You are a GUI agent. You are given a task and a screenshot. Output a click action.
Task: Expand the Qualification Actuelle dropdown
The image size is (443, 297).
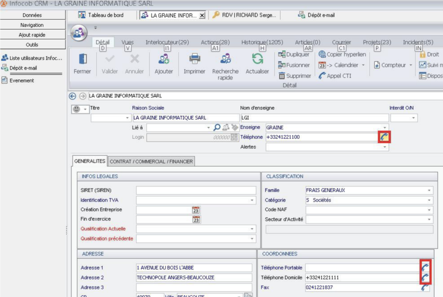click(252, 229)
